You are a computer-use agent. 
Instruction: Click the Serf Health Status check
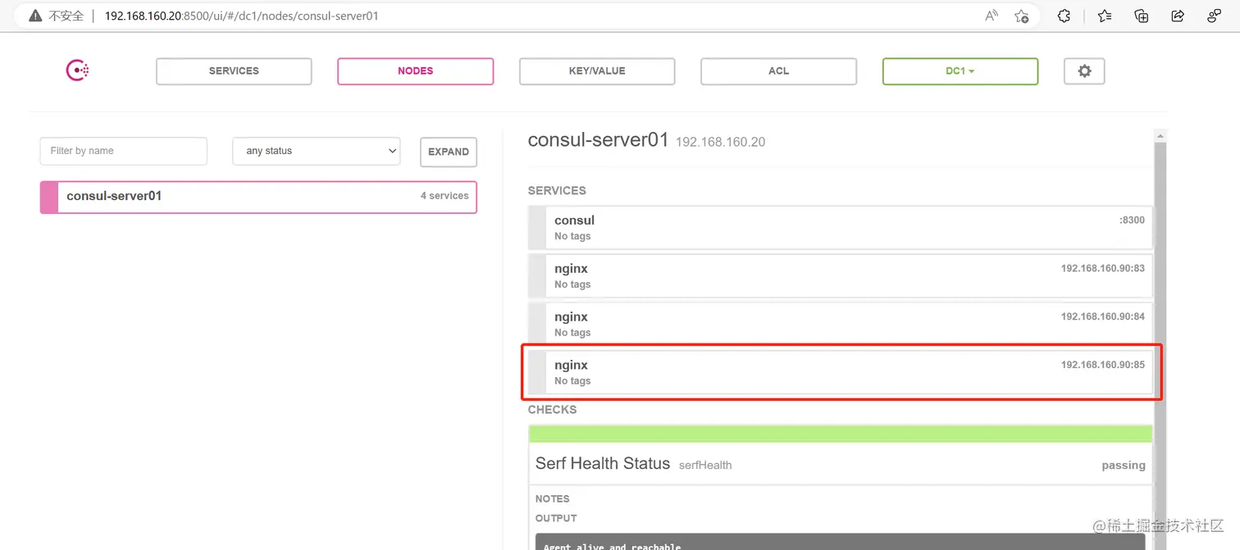click(x=841, y=463)
